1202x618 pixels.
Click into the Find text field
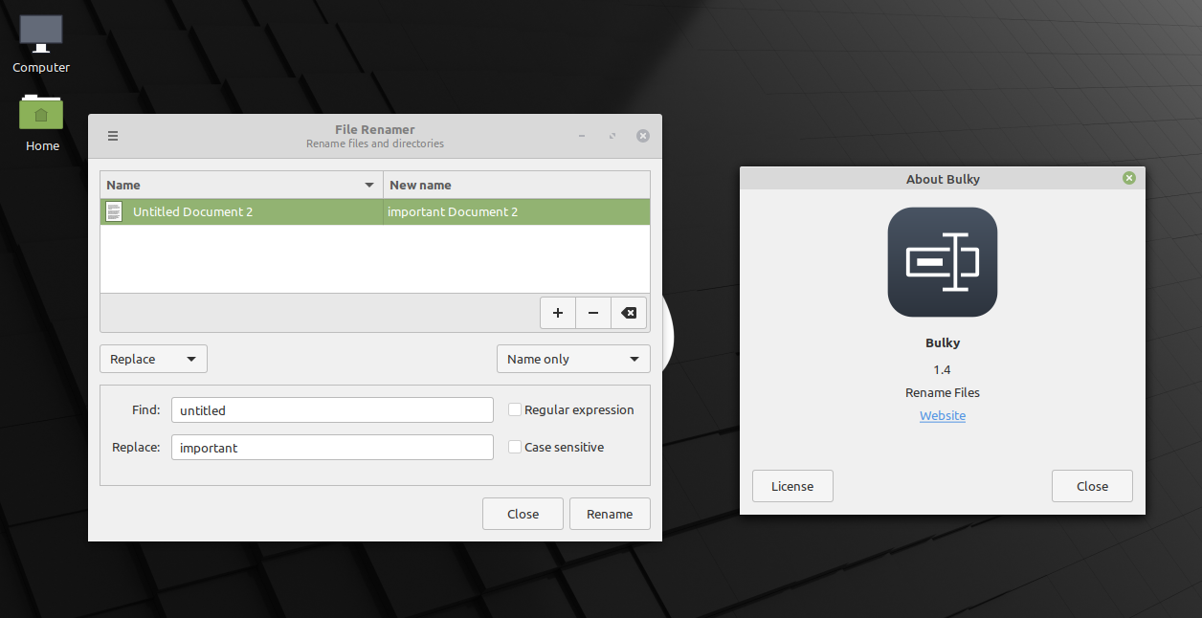pyautogui.click(x=331, y=410)
